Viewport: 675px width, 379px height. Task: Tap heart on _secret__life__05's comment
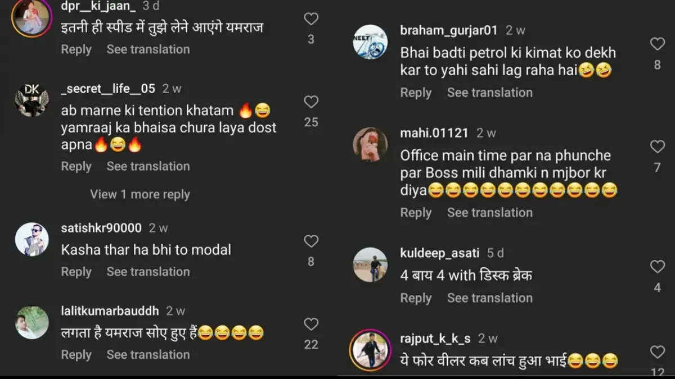coord(311,102)
